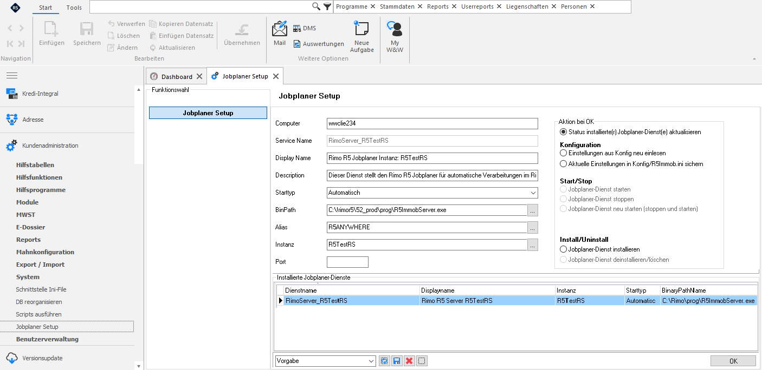Viewport: 762px width, 370px height.
Task: Click Einfügen Datensatz
Action: click(181, 36)
